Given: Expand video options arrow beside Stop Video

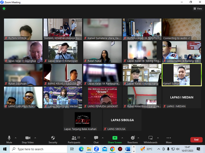Looking at the screenshot, I should point(35,137).
